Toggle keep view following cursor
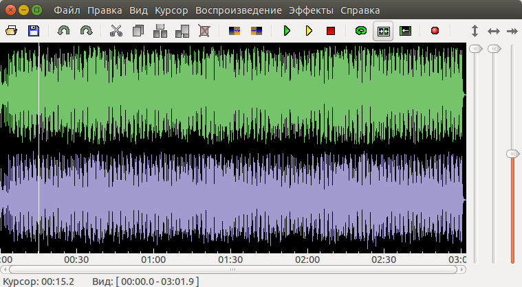This screenshot has width=522, height=287. click(383, 31)
